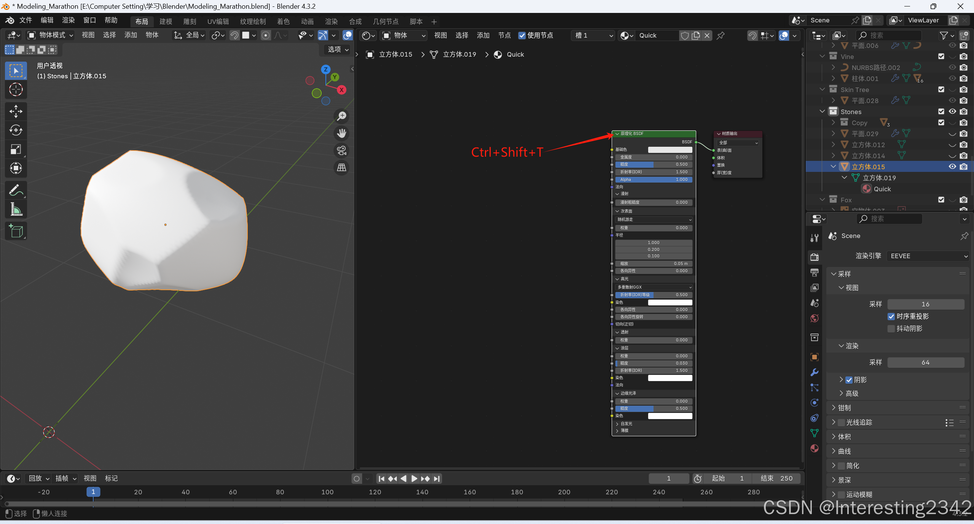Screen dimensions: 974x524
Task: Open the 渲染引擎 EEVEE dropdown
Action: pyautogui.click(x=927, y=256)
